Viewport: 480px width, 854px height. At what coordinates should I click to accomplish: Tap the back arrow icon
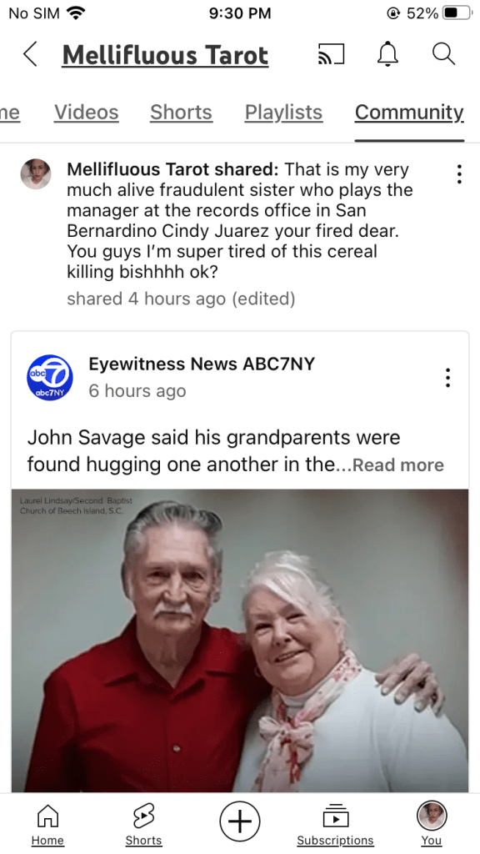click(x=31, y=54)
